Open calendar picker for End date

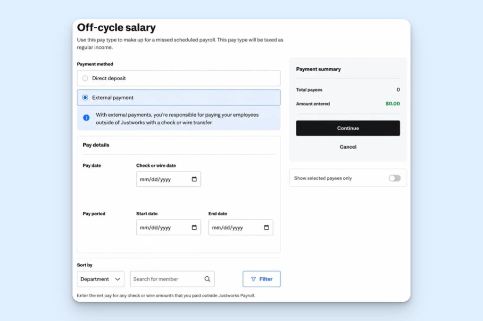[266, 227]
